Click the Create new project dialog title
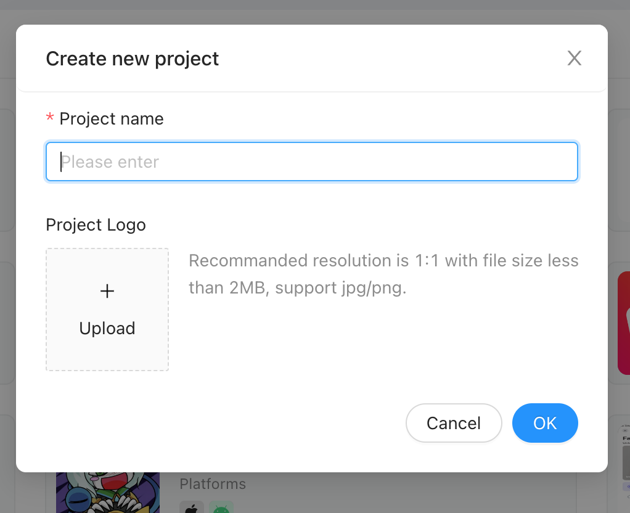This screenshot has height=513, width=630. (x=132, y=58)
